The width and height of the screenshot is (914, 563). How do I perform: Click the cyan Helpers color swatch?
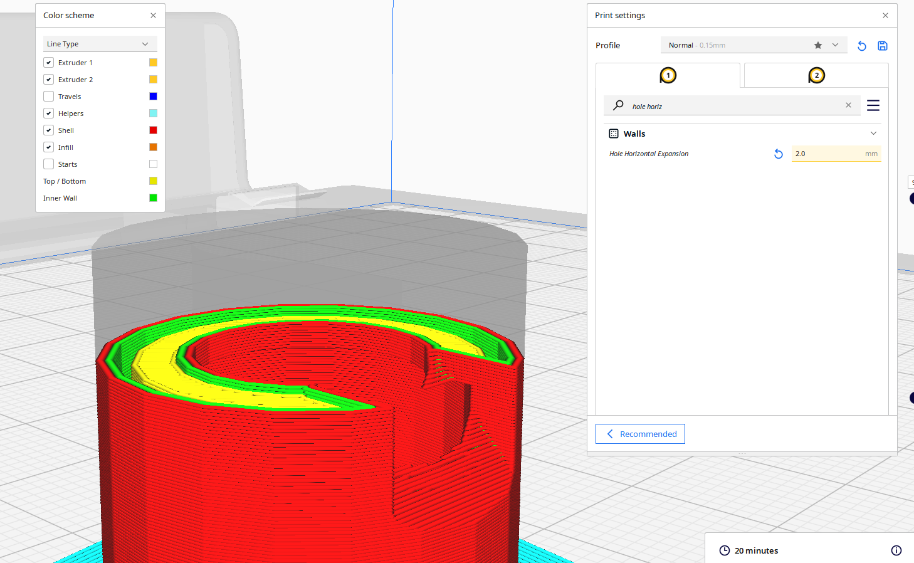tap(153, 113)
